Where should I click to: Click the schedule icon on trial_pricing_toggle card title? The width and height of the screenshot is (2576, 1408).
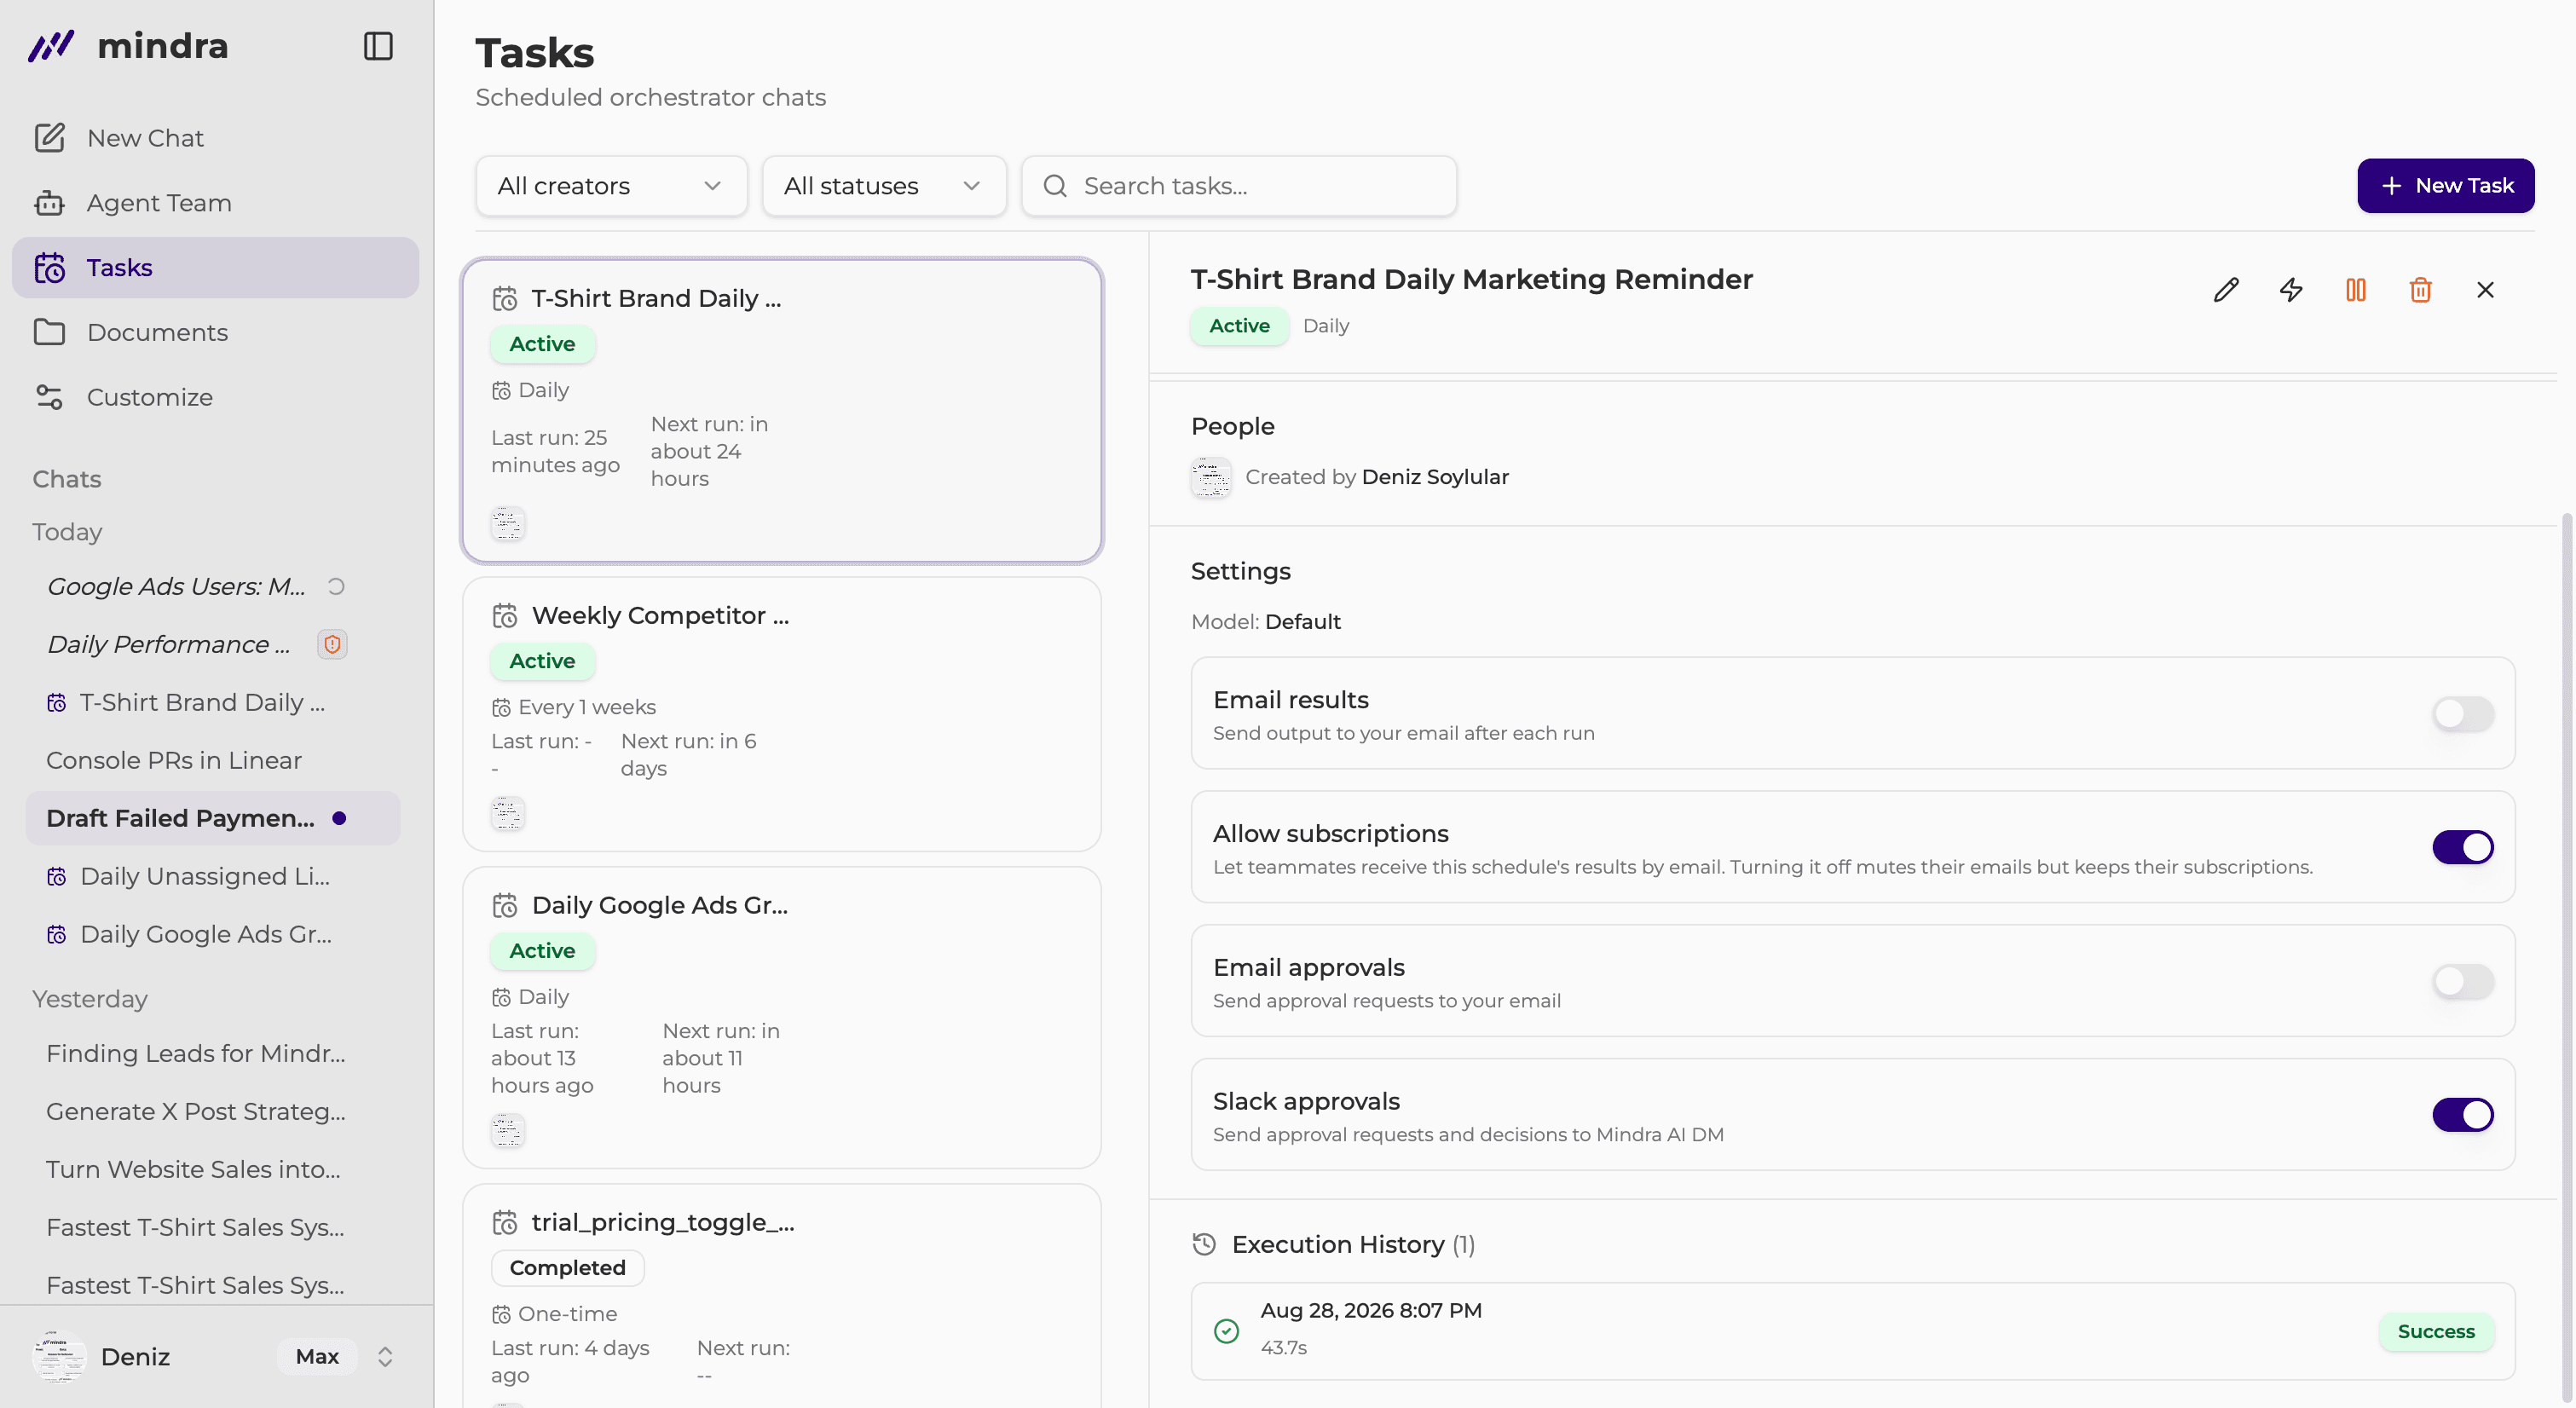(x=505, y=1223)
